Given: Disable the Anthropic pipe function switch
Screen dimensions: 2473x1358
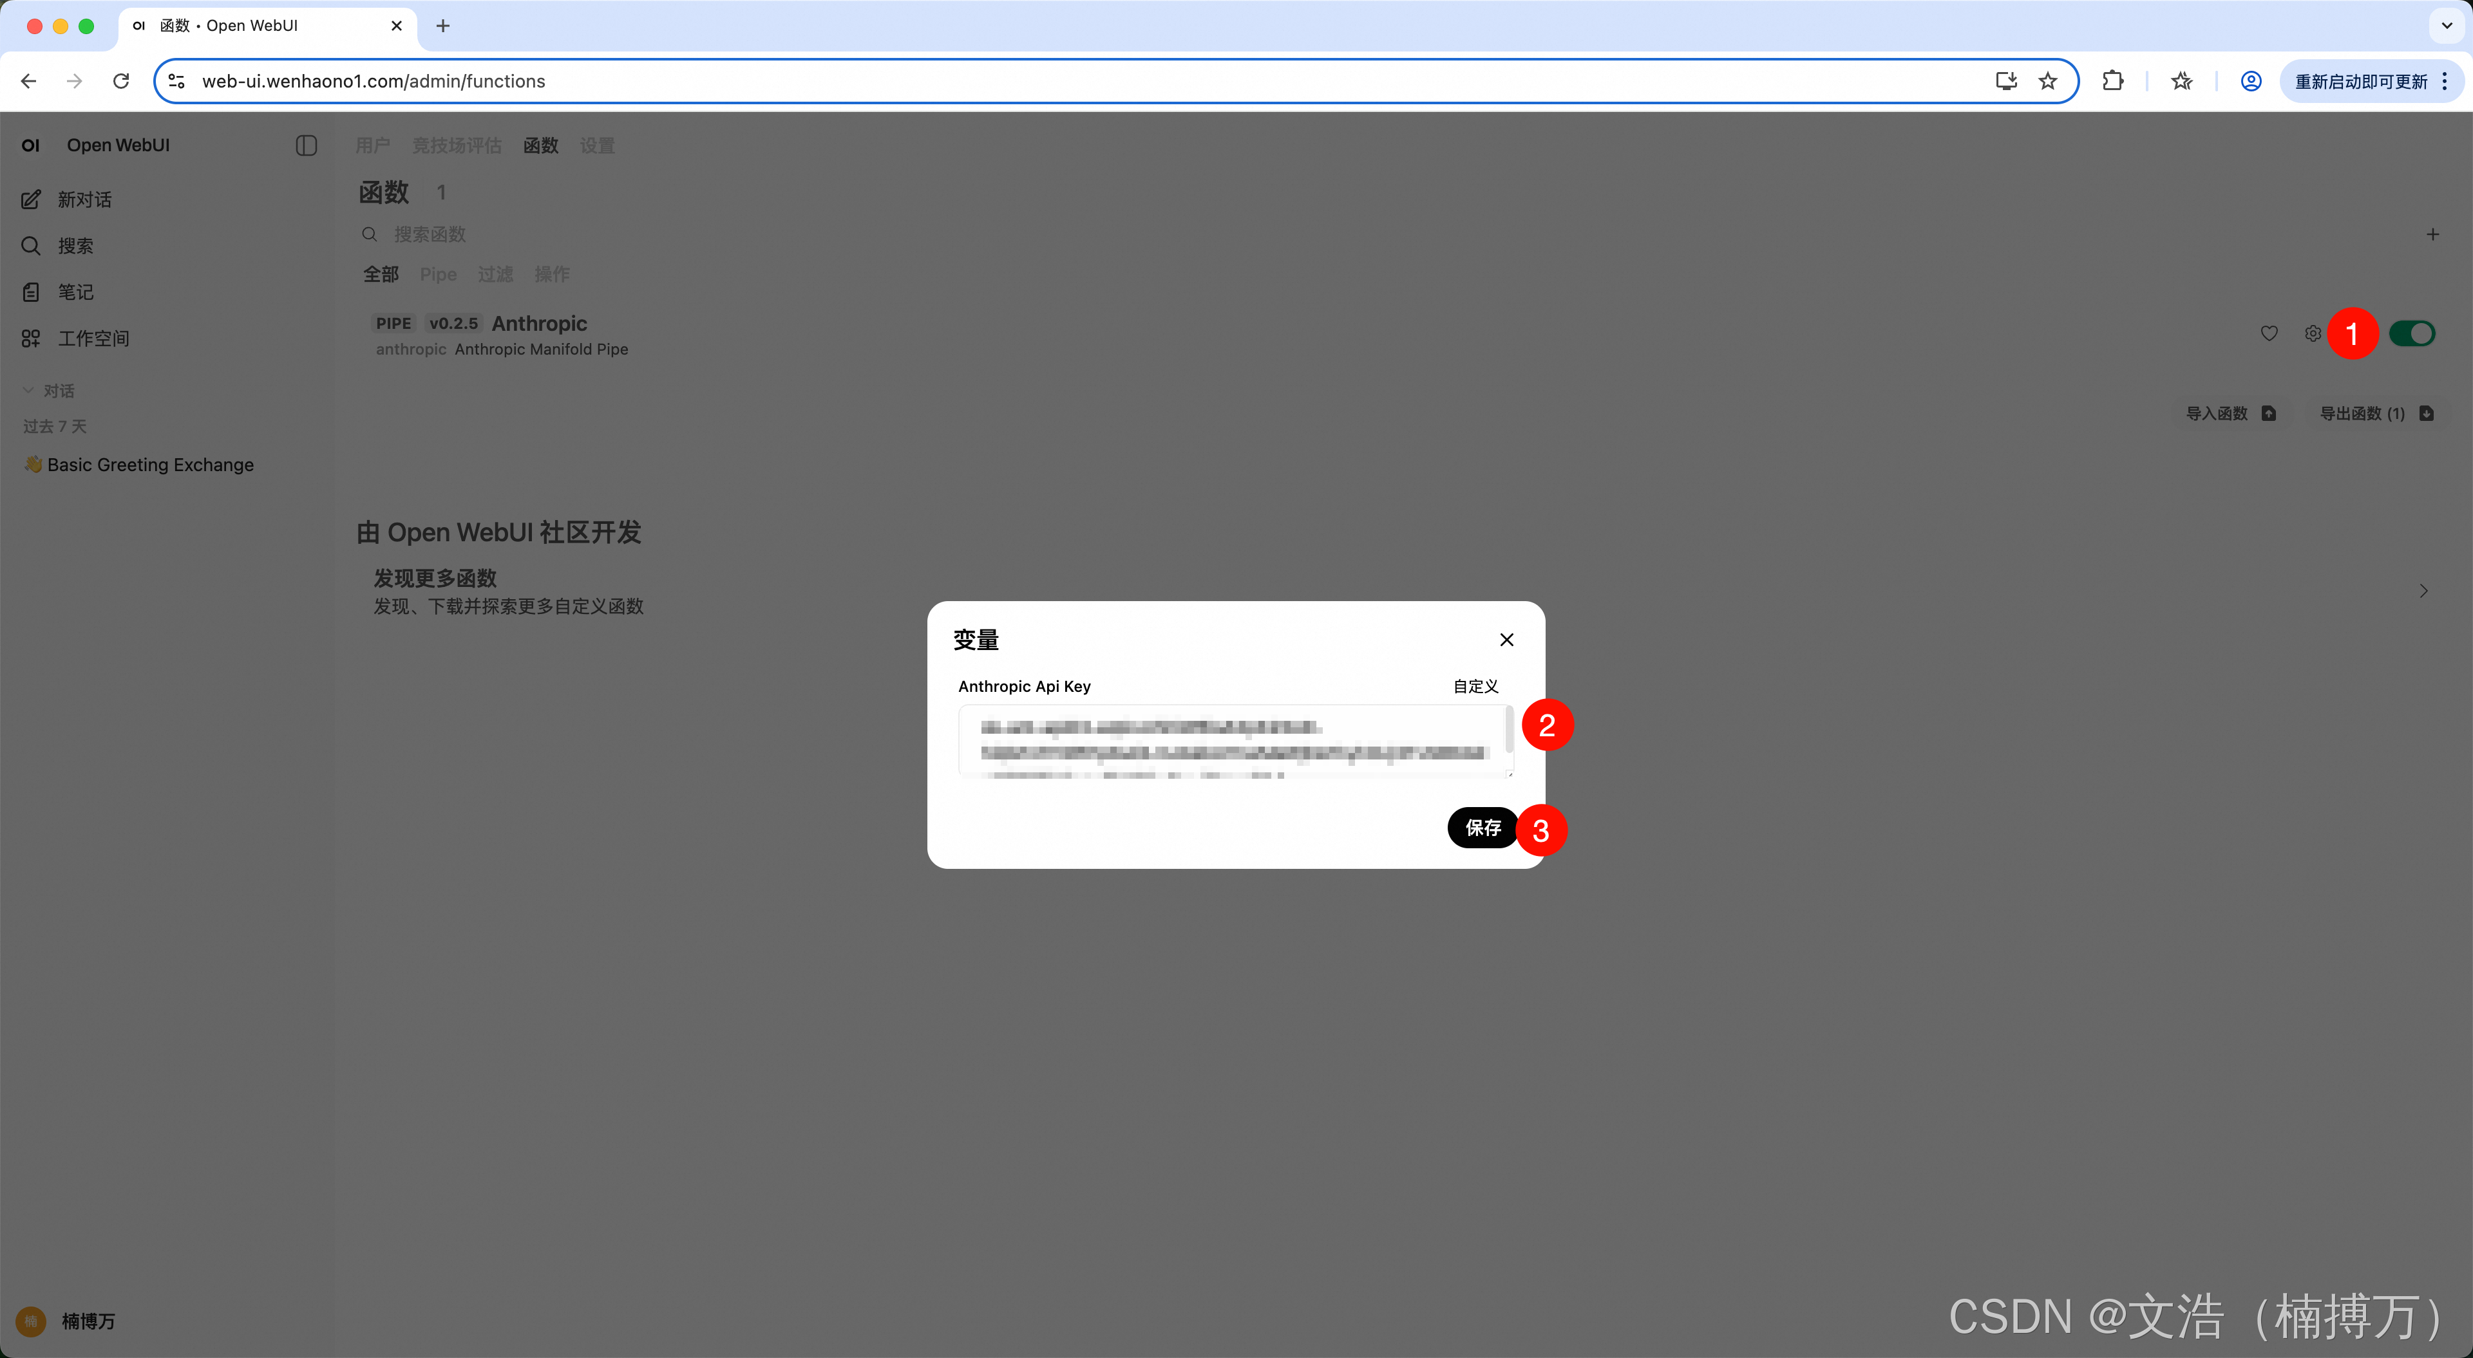Looking at the screenshot, I should pos(2412,333).
